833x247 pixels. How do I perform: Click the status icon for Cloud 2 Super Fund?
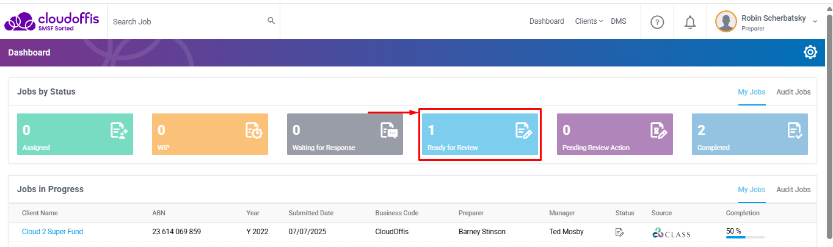coord(620,232)
